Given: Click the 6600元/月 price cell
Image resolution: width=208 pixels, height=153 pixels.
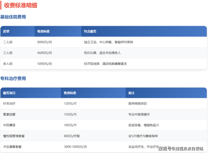Looking at the screenshot, I should [x=44, y=53].
